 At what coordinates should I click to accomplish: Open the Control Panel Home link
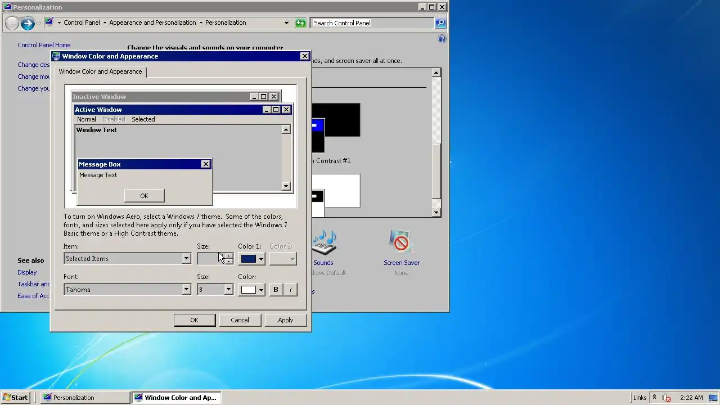click(44, 45)
